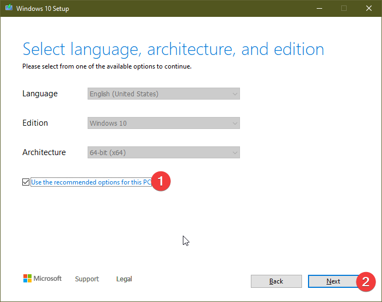Uncheck Use the recommended options for this PC
Screen dimensions: 382x302
coord(26,182)
